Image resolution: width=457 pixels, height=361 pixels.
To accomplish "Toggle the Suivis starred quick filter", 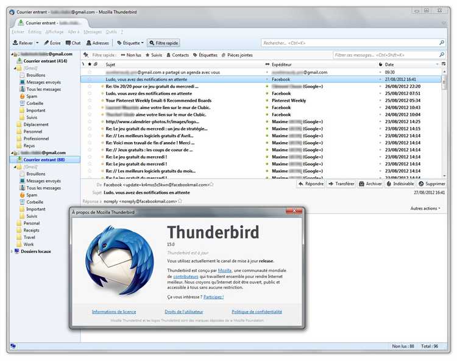I will pos(154,55).
